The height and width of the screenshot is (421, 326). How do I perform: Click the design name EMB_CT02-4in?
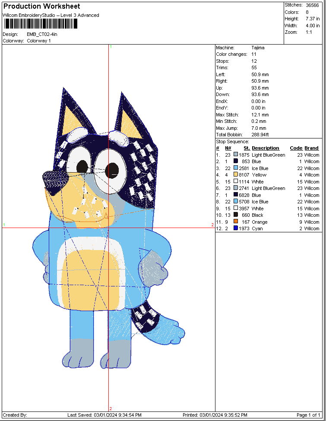coord(42,34)
